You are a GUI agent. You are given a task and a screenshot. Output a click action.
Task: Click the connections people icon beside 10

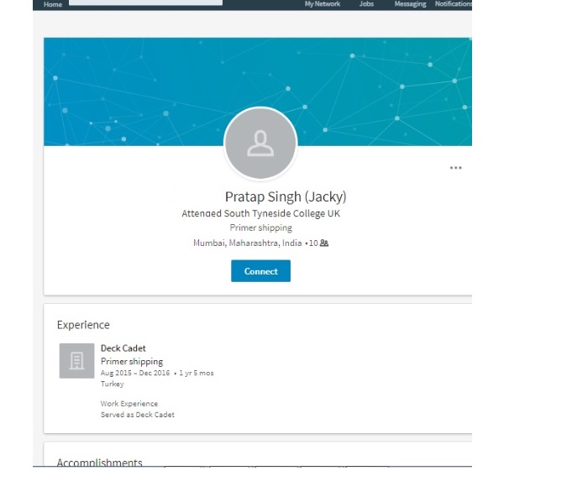pyautogui.click(x=324, y=243)
